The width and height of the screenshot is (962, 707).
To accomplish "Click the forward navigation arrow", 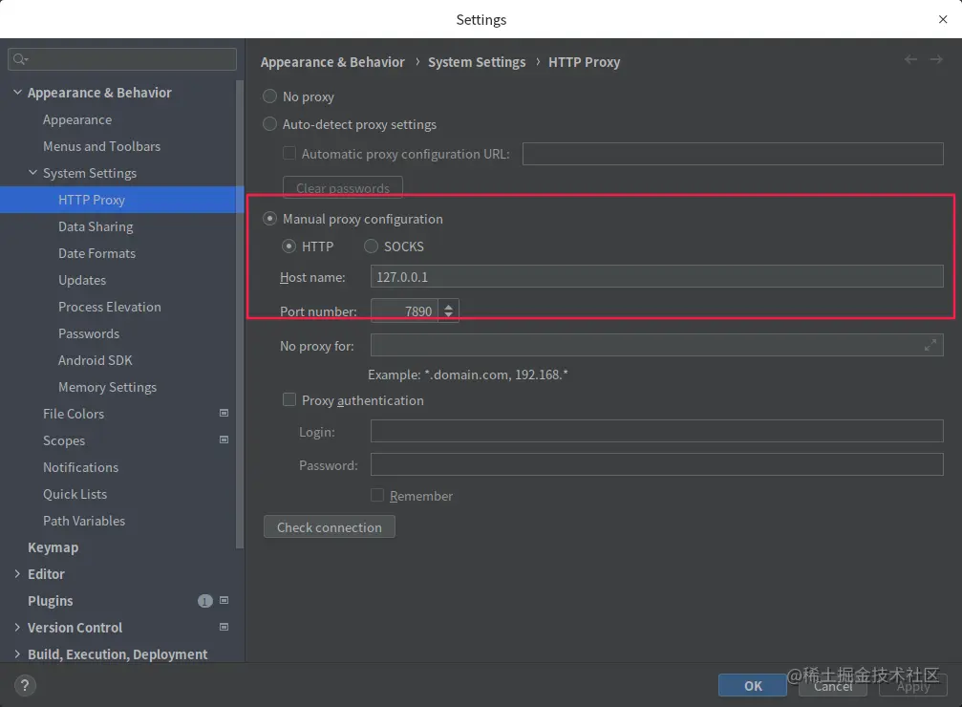I will tap(936, 59).
